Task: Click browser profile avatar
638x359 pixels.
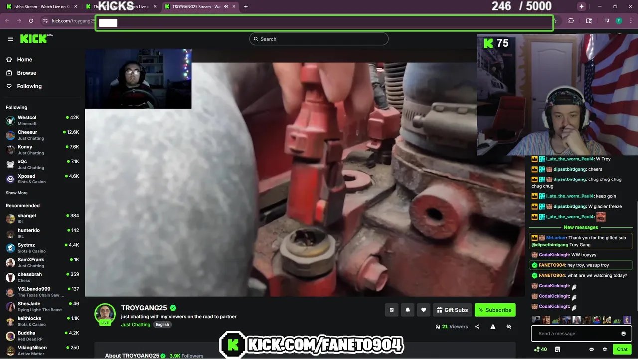Action: tap(619, 21)
